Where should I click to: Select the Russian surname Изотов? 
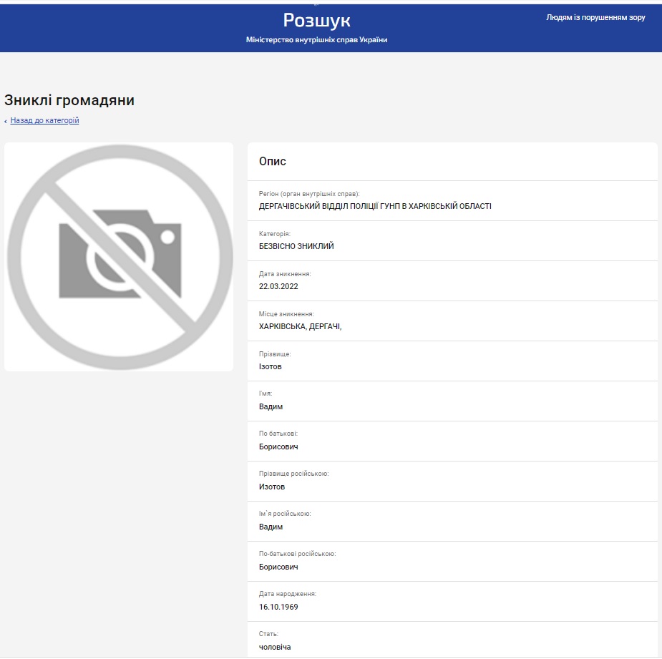272,487
